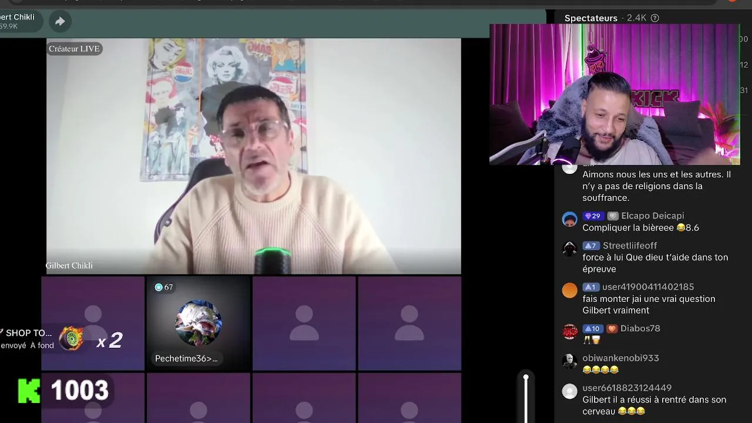Open Elcapo Deicapi's profile avatar
752x423 pixels.
point(569,219)
